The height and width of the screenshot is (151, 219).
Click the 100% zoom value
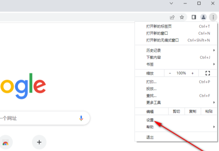pyautogui.click(x=181, y=73)
